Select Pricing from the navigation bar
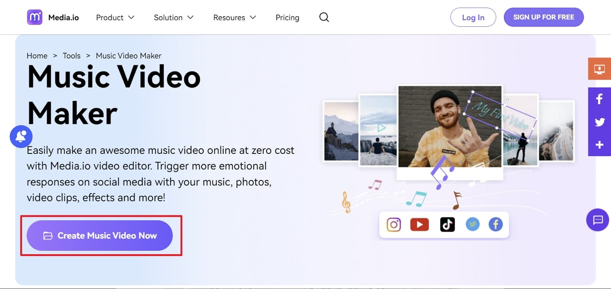This screenshot has width=611, height=289. 287,17
